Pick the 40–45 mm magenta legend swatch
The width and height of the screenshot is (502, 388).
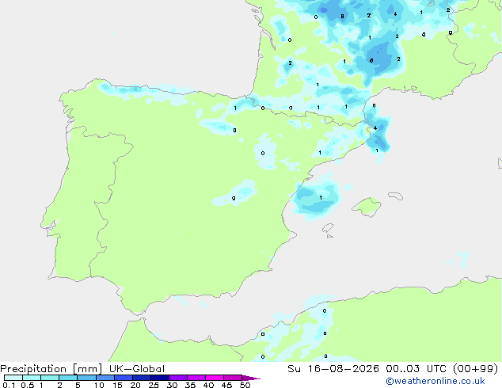[215, 378]
